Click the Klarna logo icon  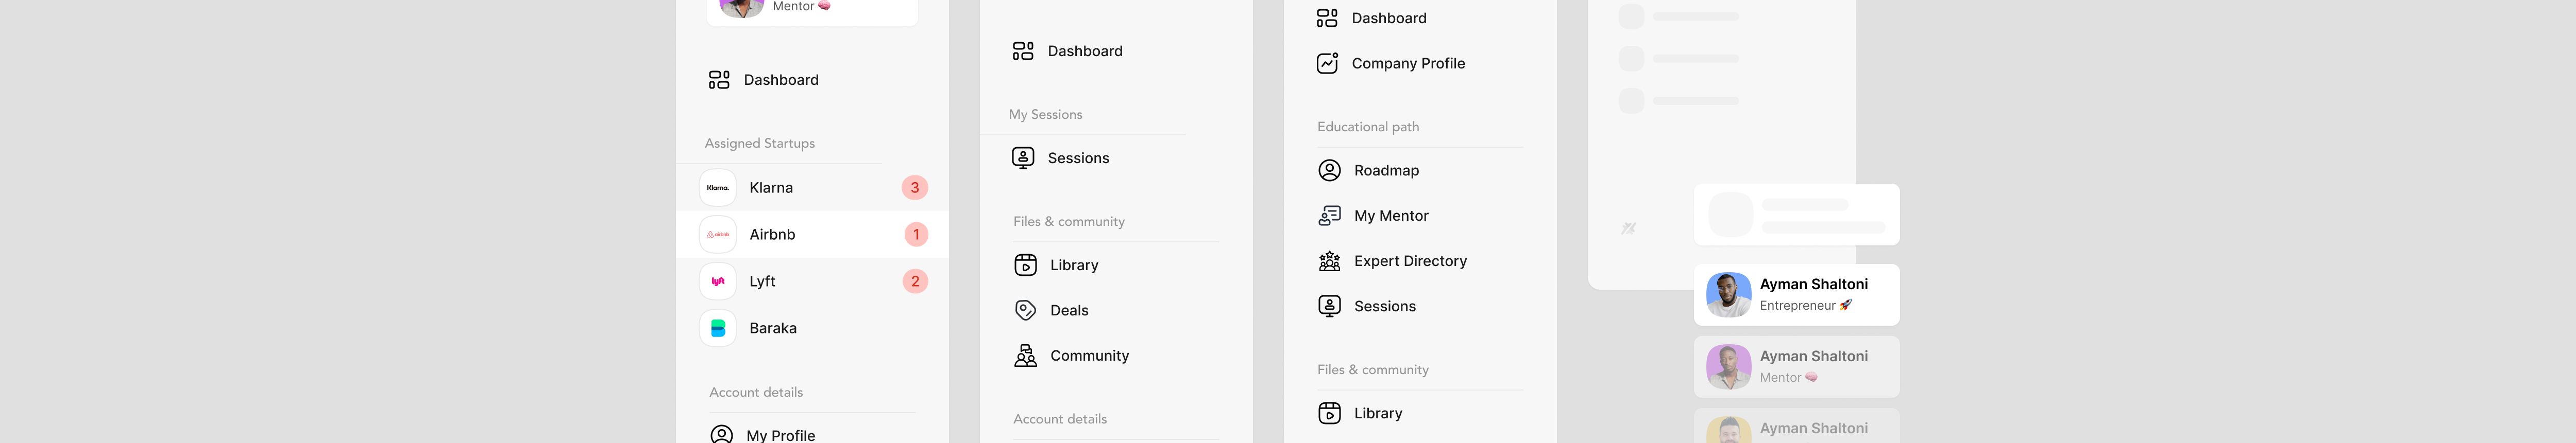tap(718, 188)
